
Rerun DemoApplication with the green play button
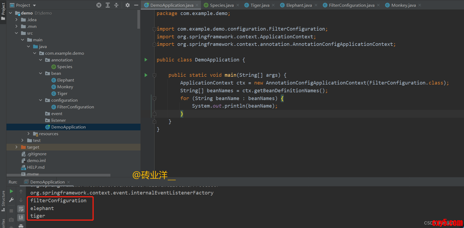coord(11,191)
